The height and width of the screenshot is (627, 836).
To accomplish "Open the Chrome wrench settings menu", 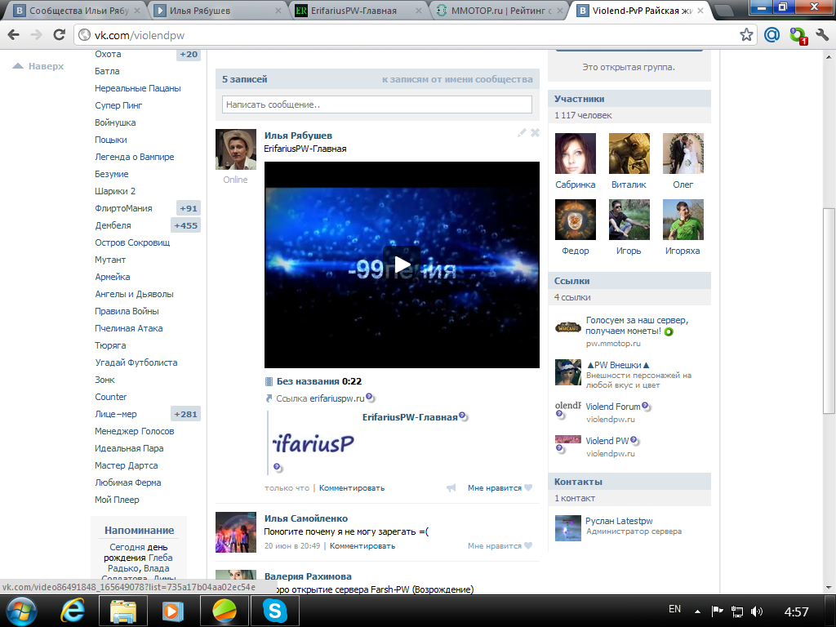I will [x=823, y=35].
